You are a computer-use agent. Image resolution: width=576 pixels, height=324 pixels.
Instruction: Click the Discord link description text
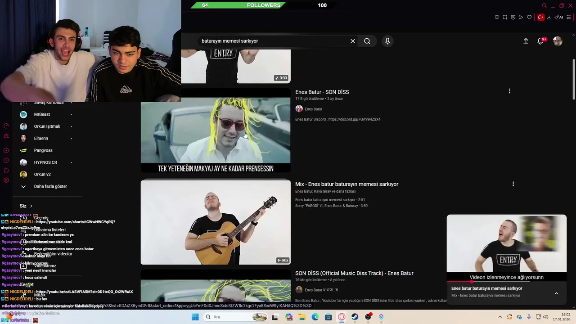pyautogui.click(x=338, y=119)
